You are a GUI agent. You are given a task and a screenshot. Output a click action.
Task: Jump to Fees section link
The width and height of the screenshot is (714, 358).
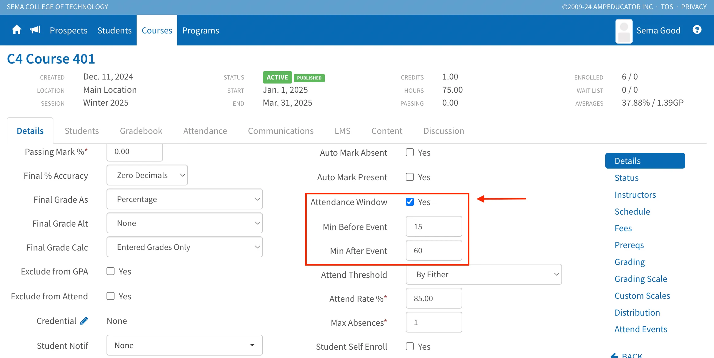click(623, 228)
